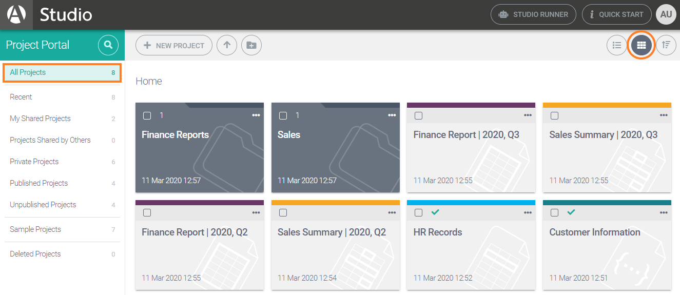Click the orange bar on Sales Summary 2020, Q2
The height and width of the screenshot is (295, 680).
[x=335, y=203]
